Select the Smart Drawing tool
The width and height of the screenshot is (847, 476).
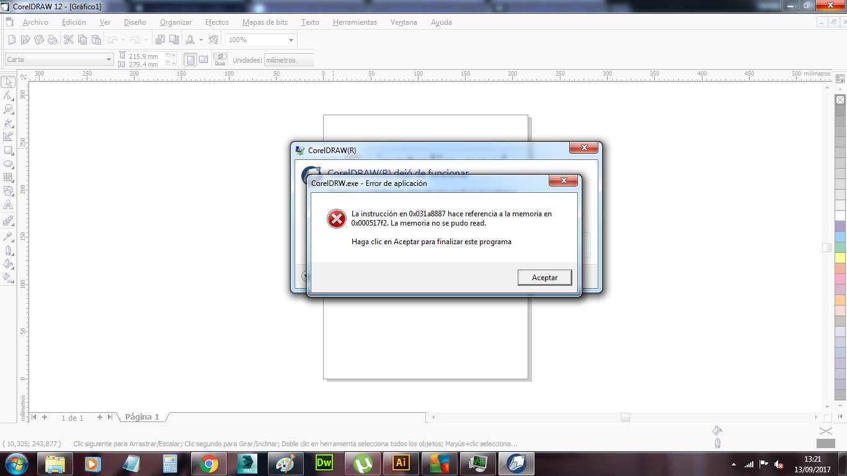(9, 136)
